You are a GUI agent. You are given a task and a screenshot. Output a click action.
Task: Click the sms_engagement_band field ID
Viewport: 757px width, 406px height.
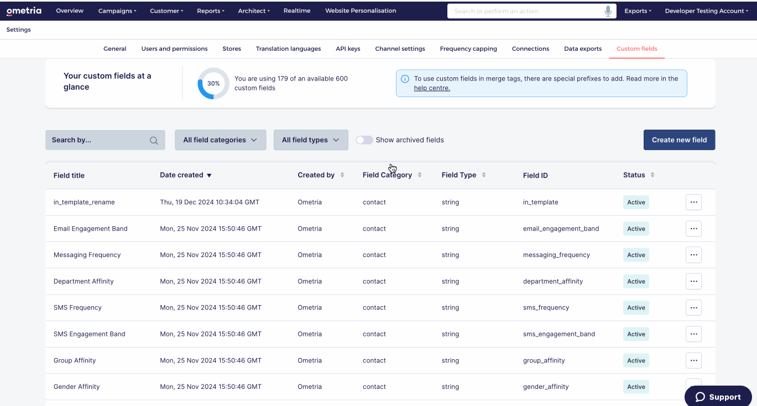click(559, 334)
